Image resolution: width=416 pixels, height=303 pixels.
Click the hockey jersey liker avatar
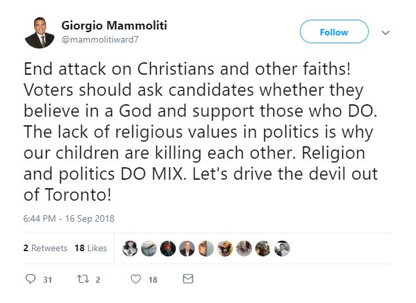tap(224, 249)
